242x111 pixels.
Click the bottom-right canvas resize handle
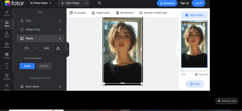pyautogui.click(x=142, y=84)
